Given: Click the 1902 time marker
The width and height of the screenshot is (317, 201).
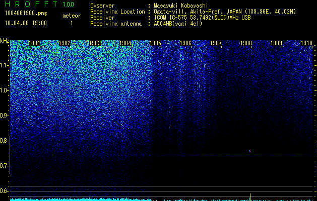Looking at the screenshot, I should 65,43.
